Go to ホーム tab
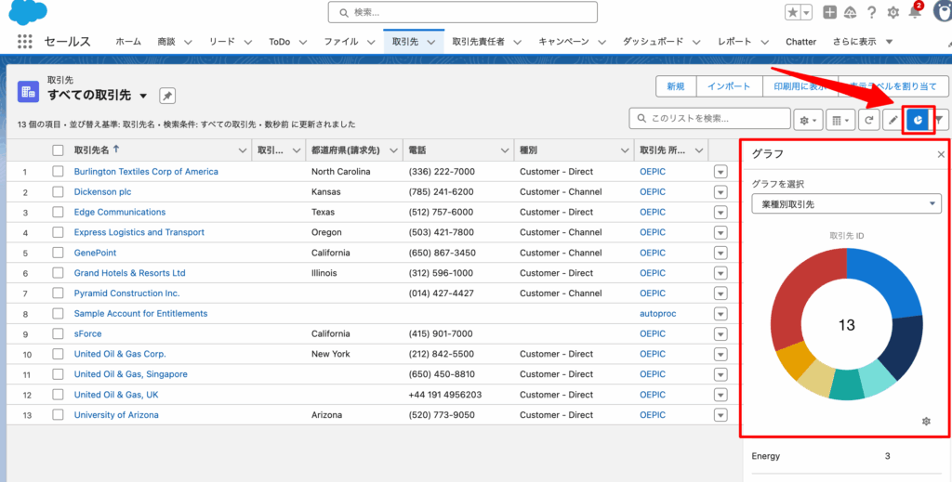 click(x=128, y=42)
